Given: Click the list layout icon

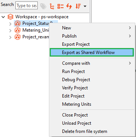Looking at the screenshot, I should coord(61,6).
